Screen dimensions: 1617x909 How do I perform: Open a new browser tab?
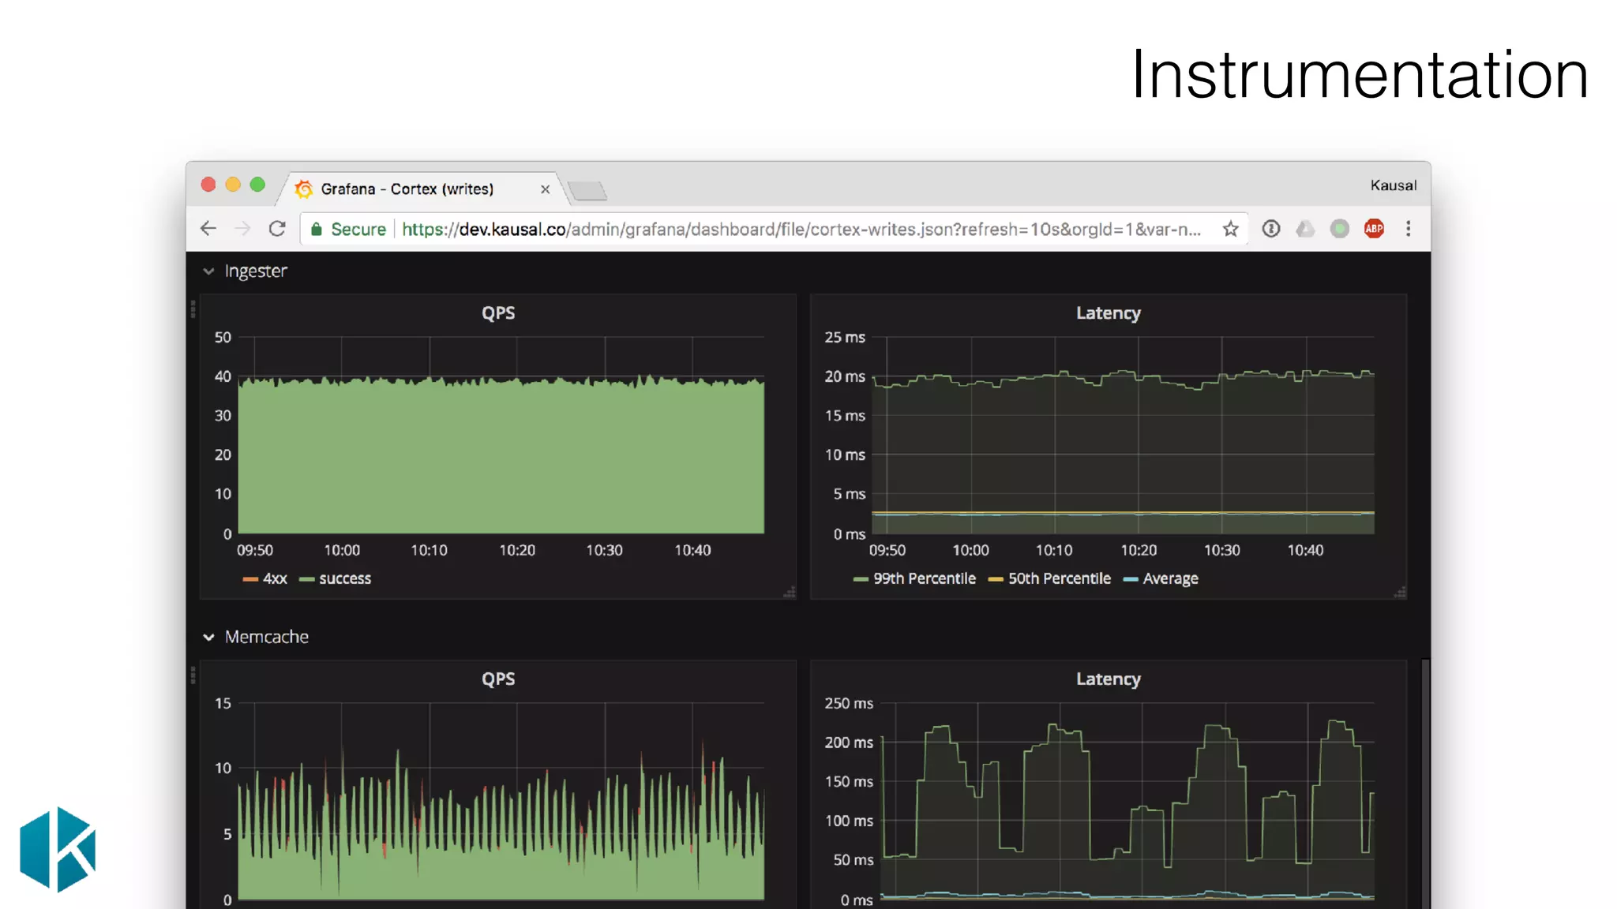(x=587, y=190)
